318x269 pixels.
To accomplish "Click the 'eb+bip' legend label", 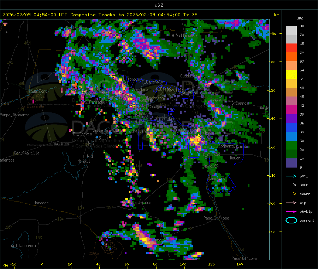I will 306,212.
